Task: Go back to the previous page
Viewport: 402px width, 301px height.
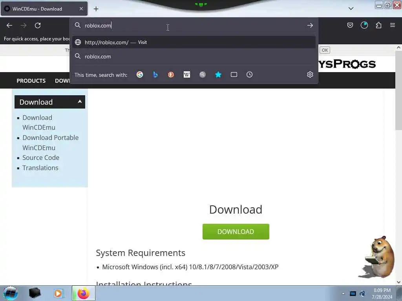Action: click(9, 25)
